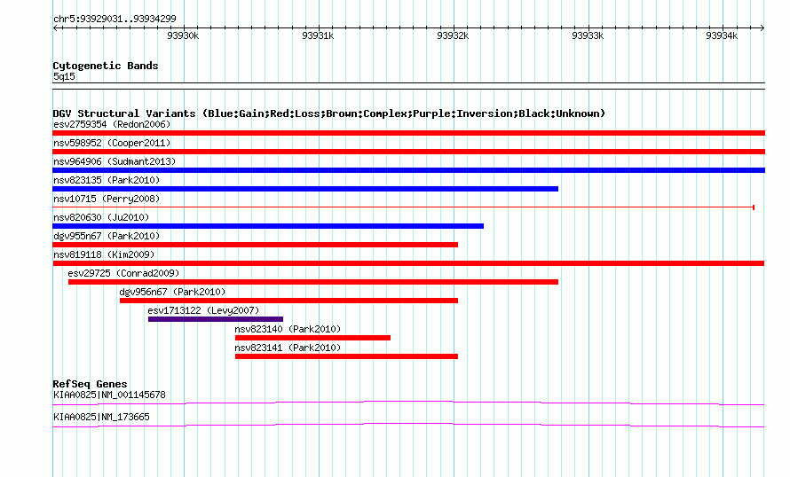790x477 pixels.
Task: Click the 5q15 cytogenetic band line
Action: click(408, 86)
